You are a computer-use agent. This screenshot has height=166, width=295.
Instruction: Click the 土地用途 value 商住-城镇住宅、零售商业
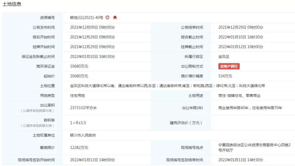(239, 96)
